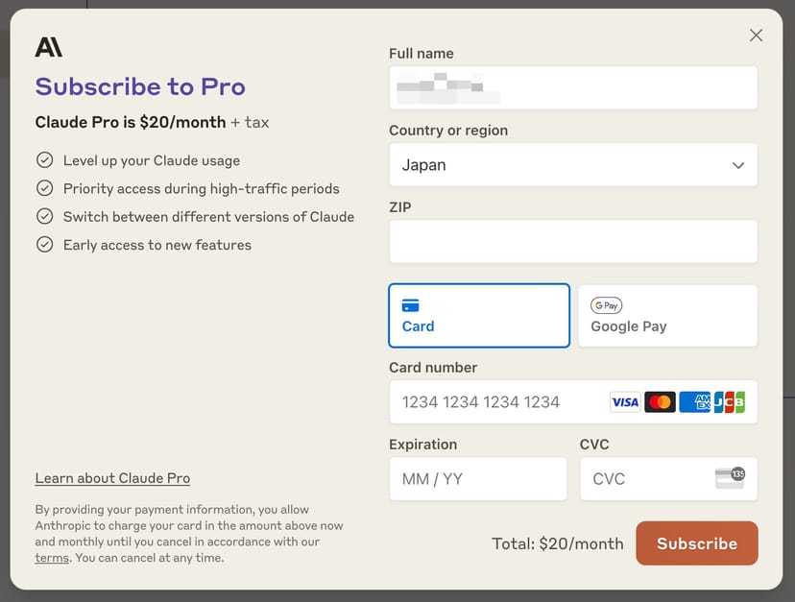The height and width of the screenshot is (602, 795).
Task: Open the Learn about Claude Pro link
Action: point(112,478)
